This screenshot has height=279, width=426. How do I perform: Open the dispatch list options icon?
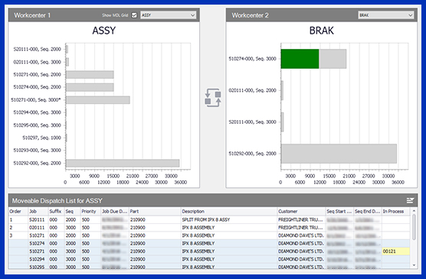tap(410, 200)
